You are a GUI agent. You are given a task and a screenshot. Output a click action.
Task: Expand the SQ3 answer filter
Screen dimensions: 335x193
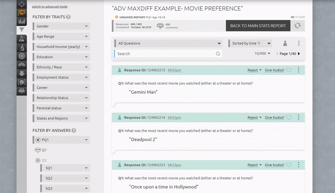coord(65,188)
